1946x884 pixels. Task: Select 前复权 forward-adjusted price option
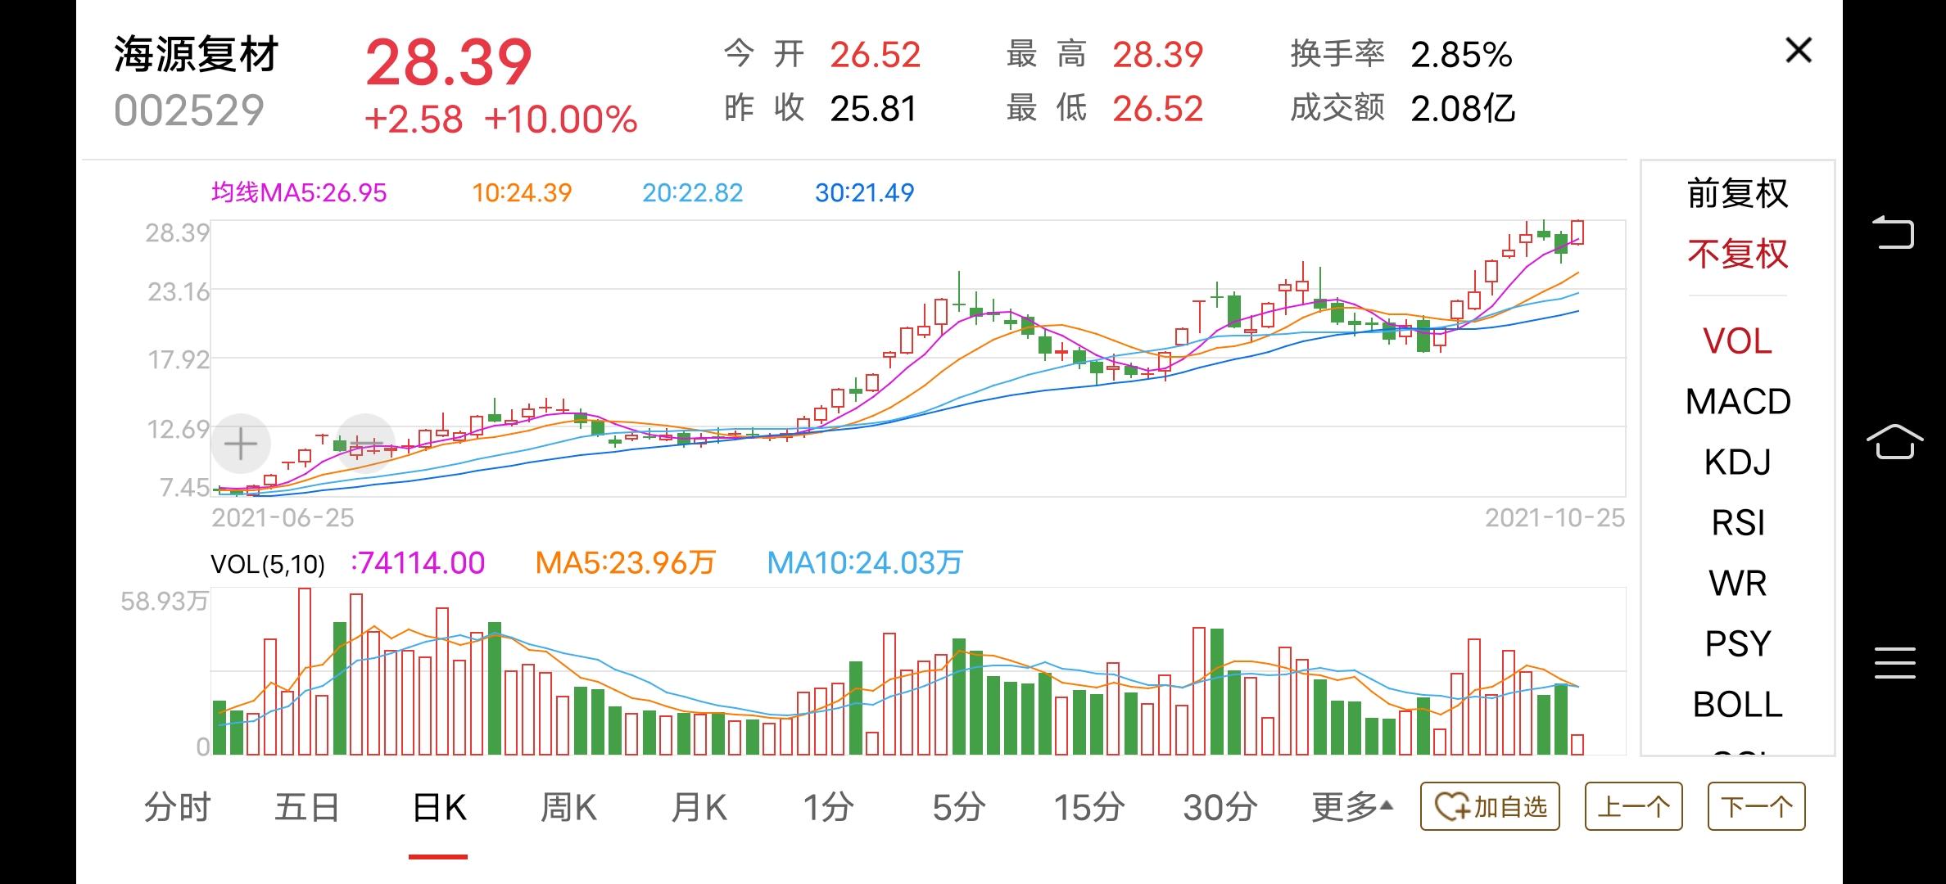(1737, 194)
